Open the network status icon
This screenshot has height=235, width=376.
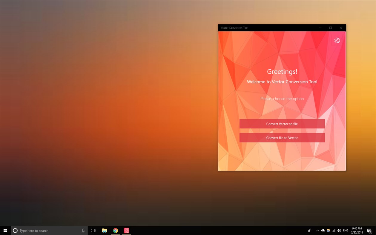coord(334,230)
